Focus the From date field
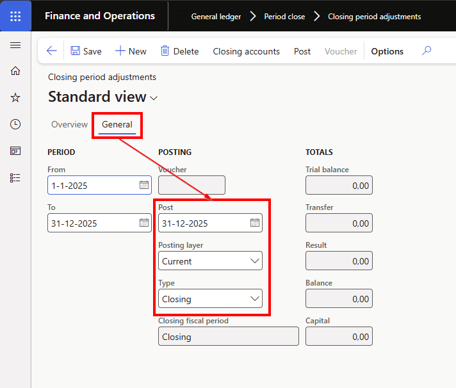Screen dimensions: 456x388 (x=99, y=185)
